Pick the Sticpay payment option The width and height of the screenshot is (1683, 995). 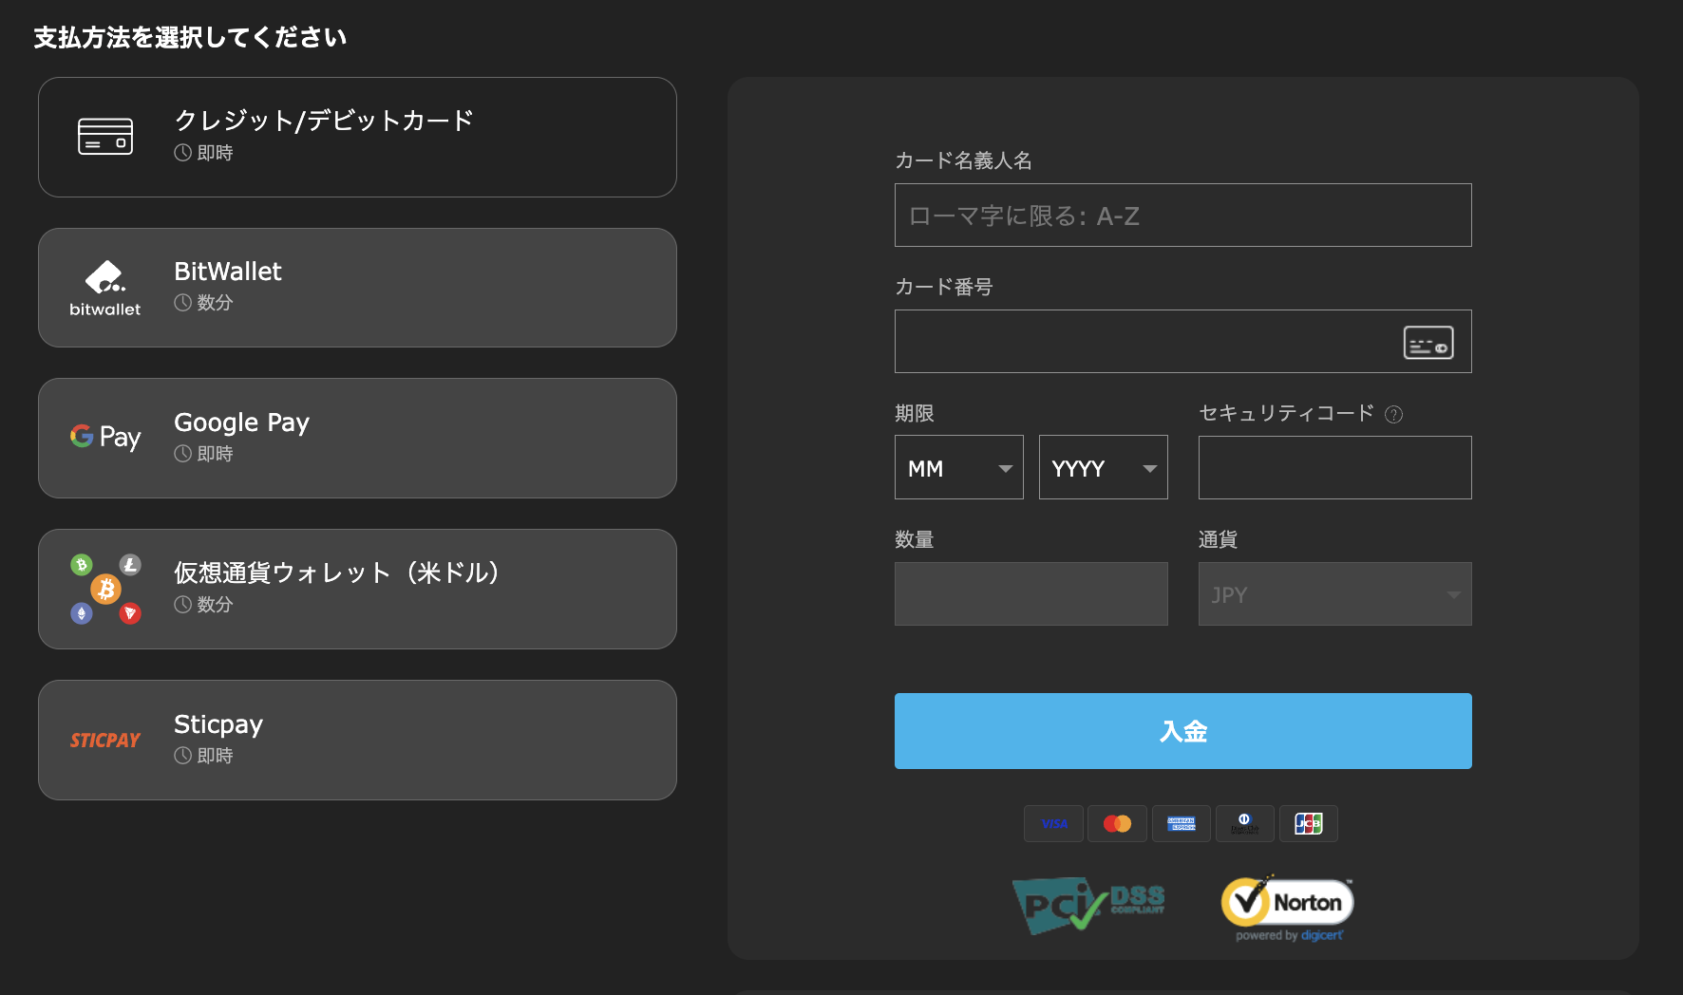[x=357, y=740]
